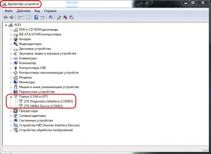Click the blue Help question mark icon
Screen dimensions: 211x154
36,17
